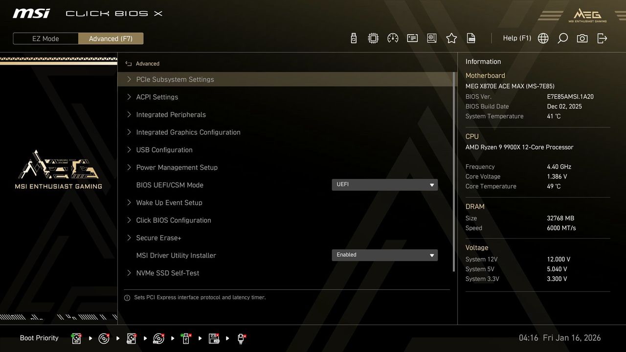626x352 pixels.
Task: Click the System 3.3V 3.300 V reading
Action: 557,279
